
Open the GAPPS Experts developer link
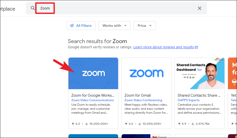tap(189, 100)
